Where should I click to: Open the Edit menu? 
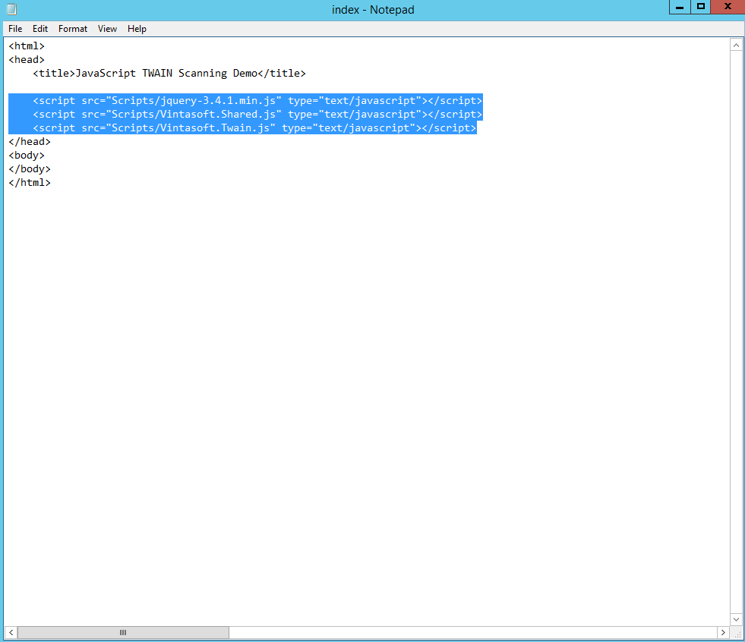tap(40, 29)
